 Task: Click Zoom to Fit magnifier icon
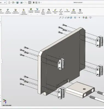[60, 18]
